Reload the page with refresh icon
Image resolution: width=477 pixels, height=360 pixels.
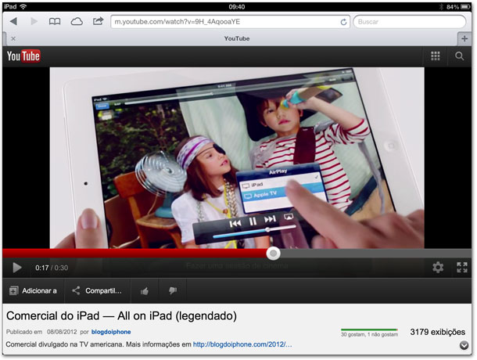(x=343, y=22)
